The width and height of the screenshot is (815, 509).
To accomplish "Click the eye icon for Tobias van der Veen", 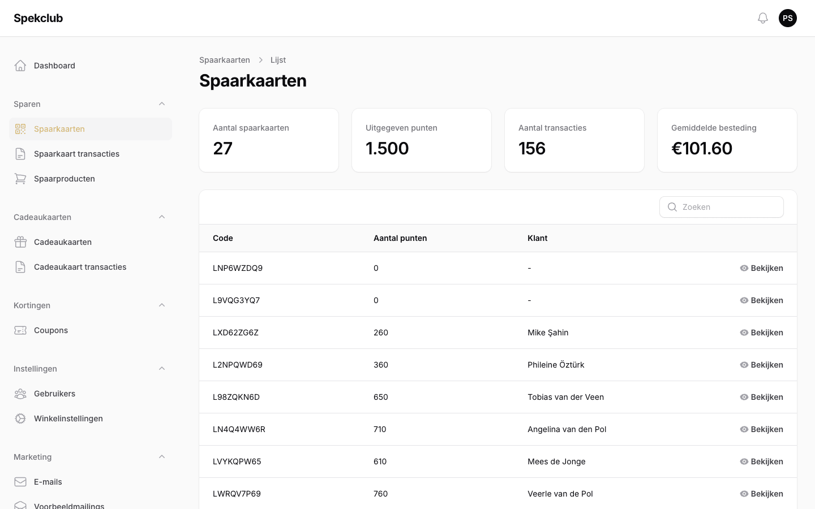I will (x=744, y=397).
